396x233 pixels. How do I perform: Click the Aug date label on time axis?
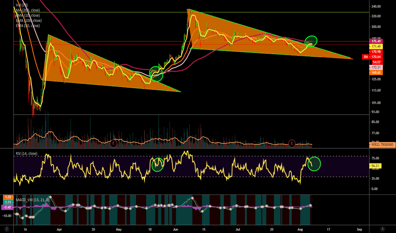click(x=300, y=230)
